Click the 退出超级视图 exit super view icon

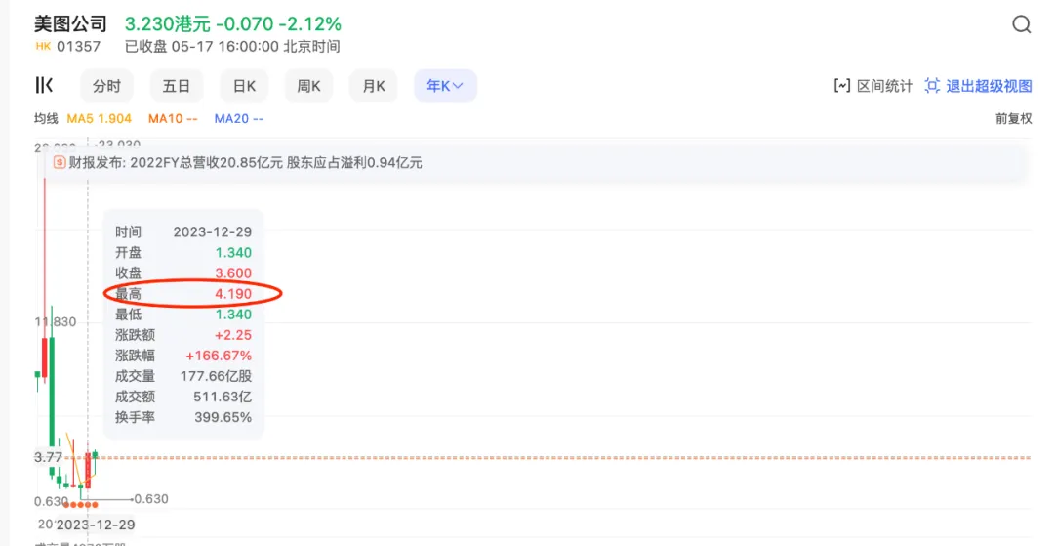932,85
